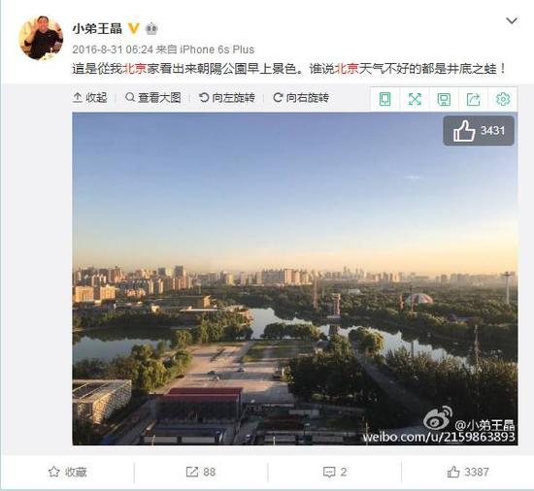
Task: Click the green fullscreen expand icon
Action: click(415, 99)
